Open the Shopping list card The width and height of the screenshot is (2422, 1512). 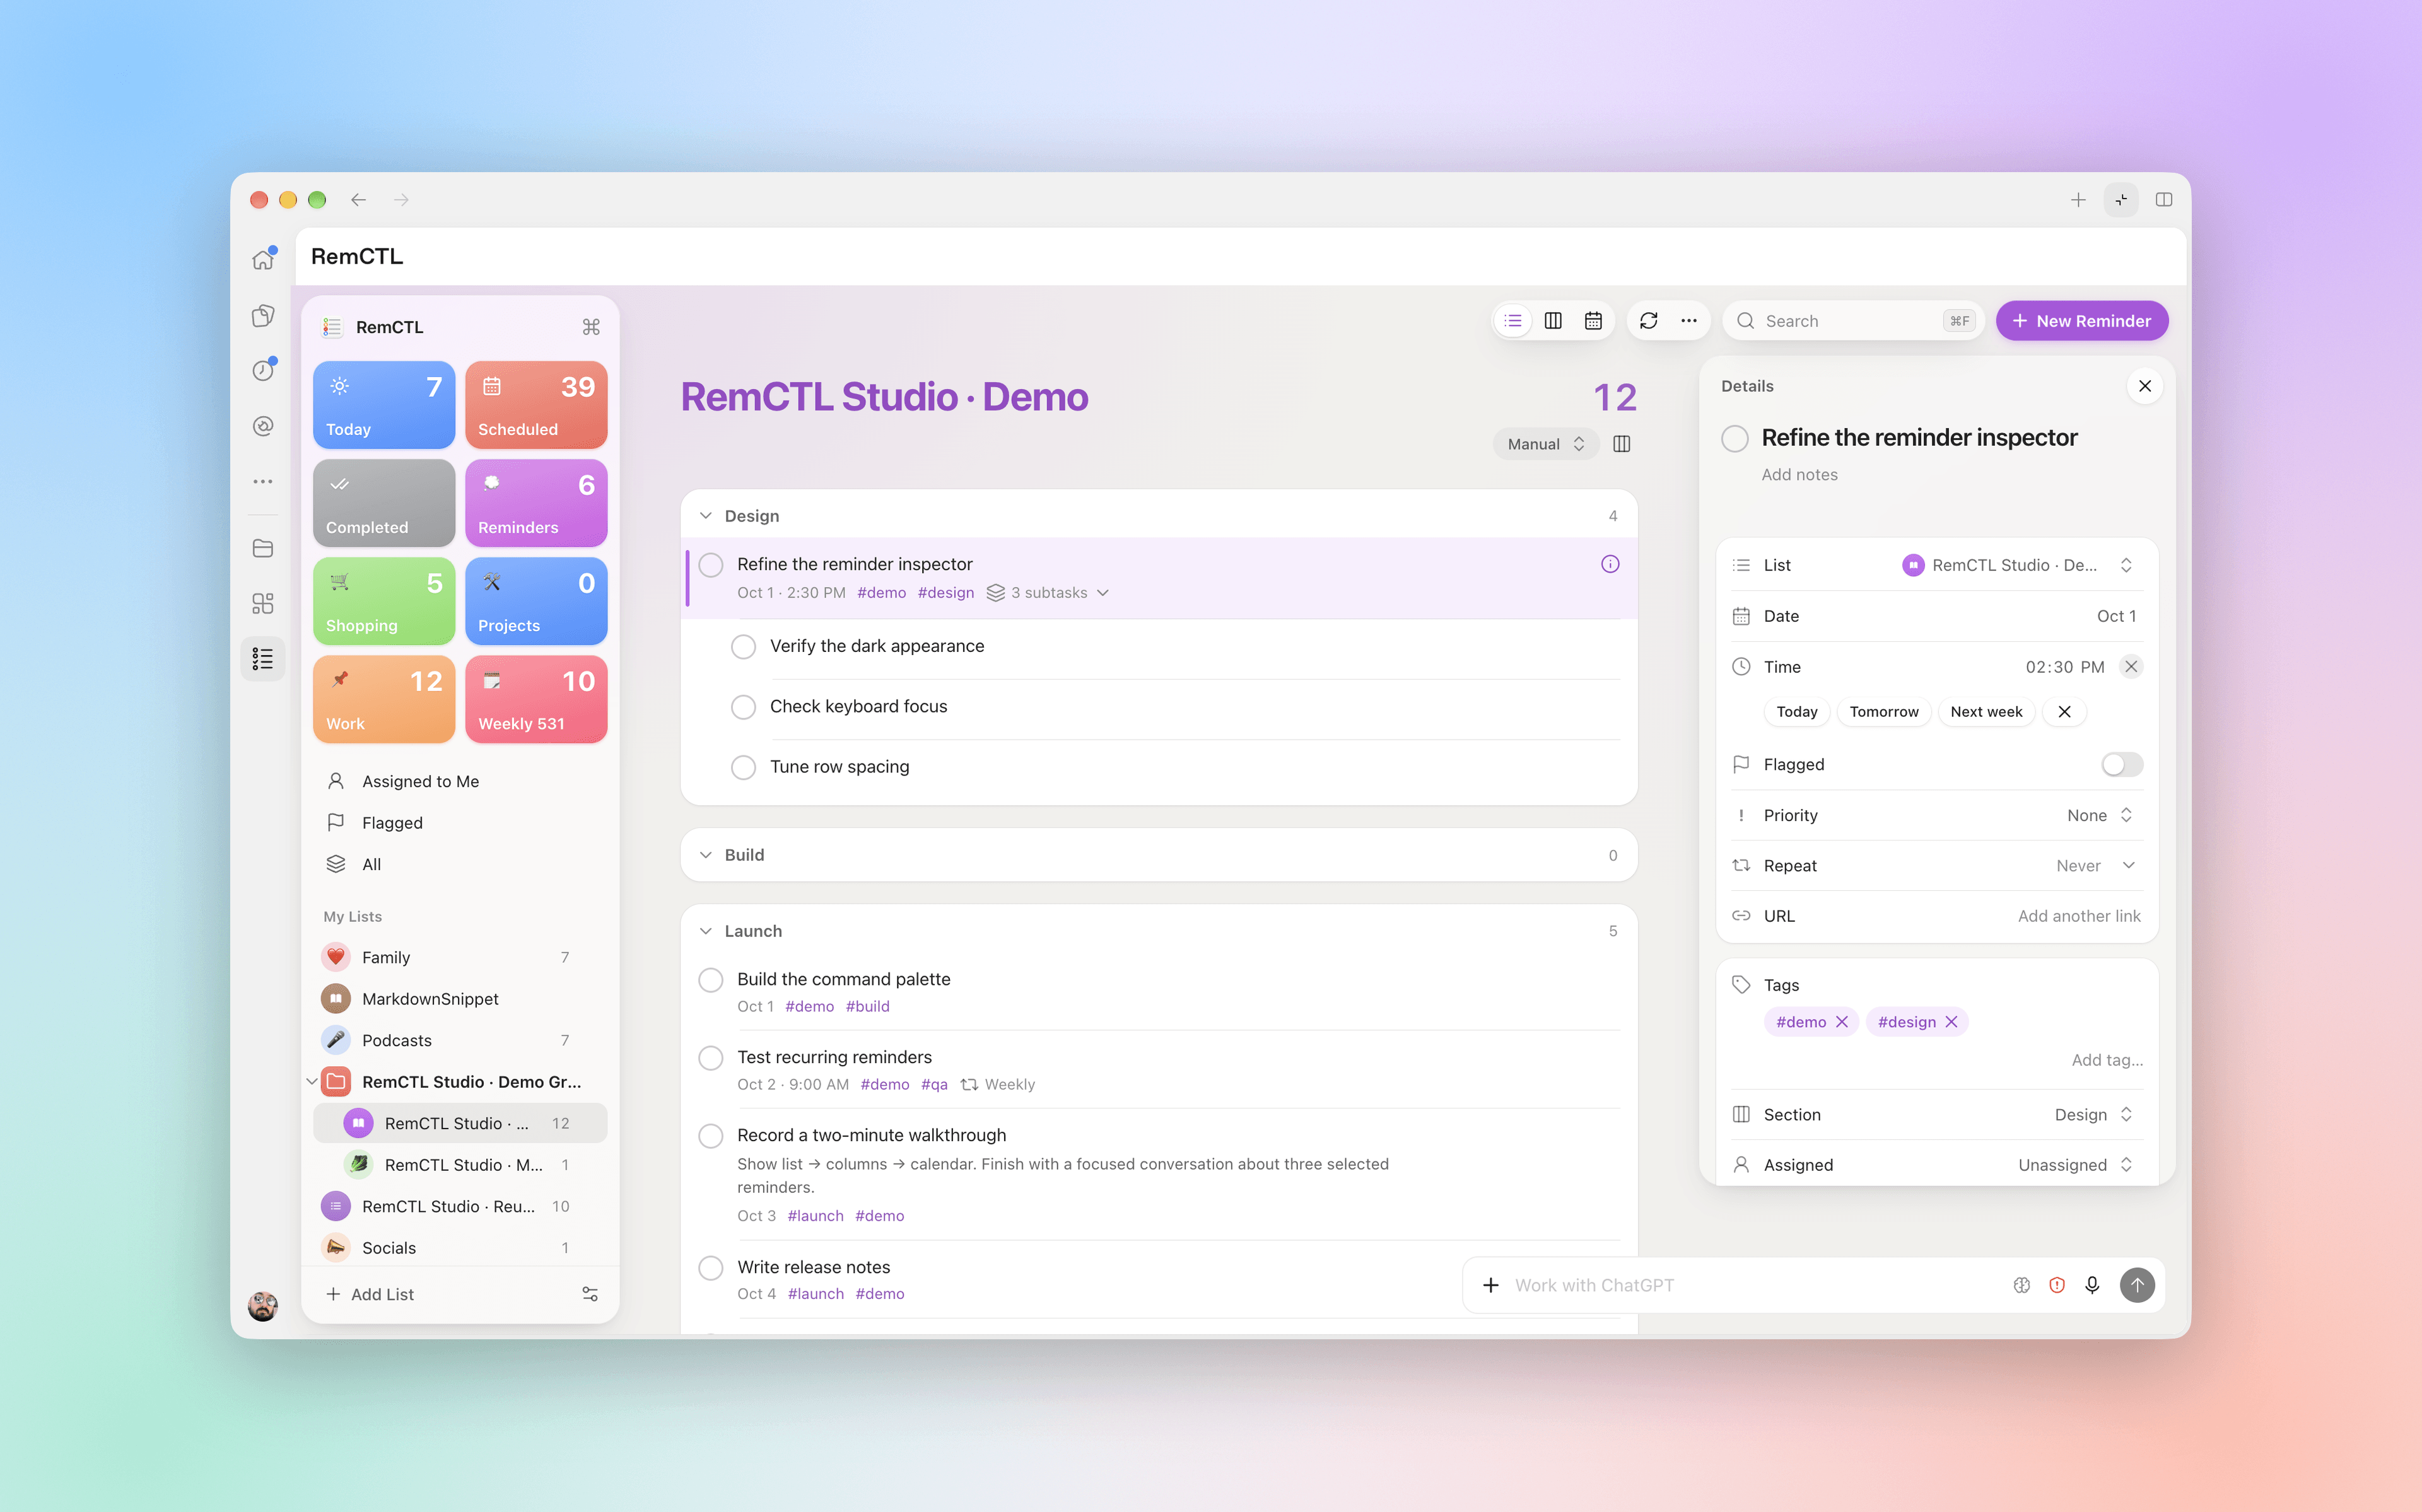(x=384, y=601)
